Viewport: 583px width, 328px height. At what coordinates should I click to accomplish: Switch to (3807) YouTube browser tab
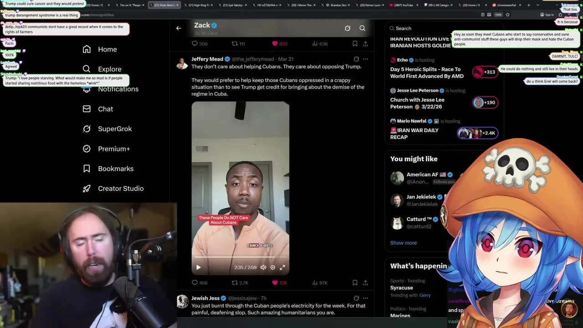tap(404, 5)
